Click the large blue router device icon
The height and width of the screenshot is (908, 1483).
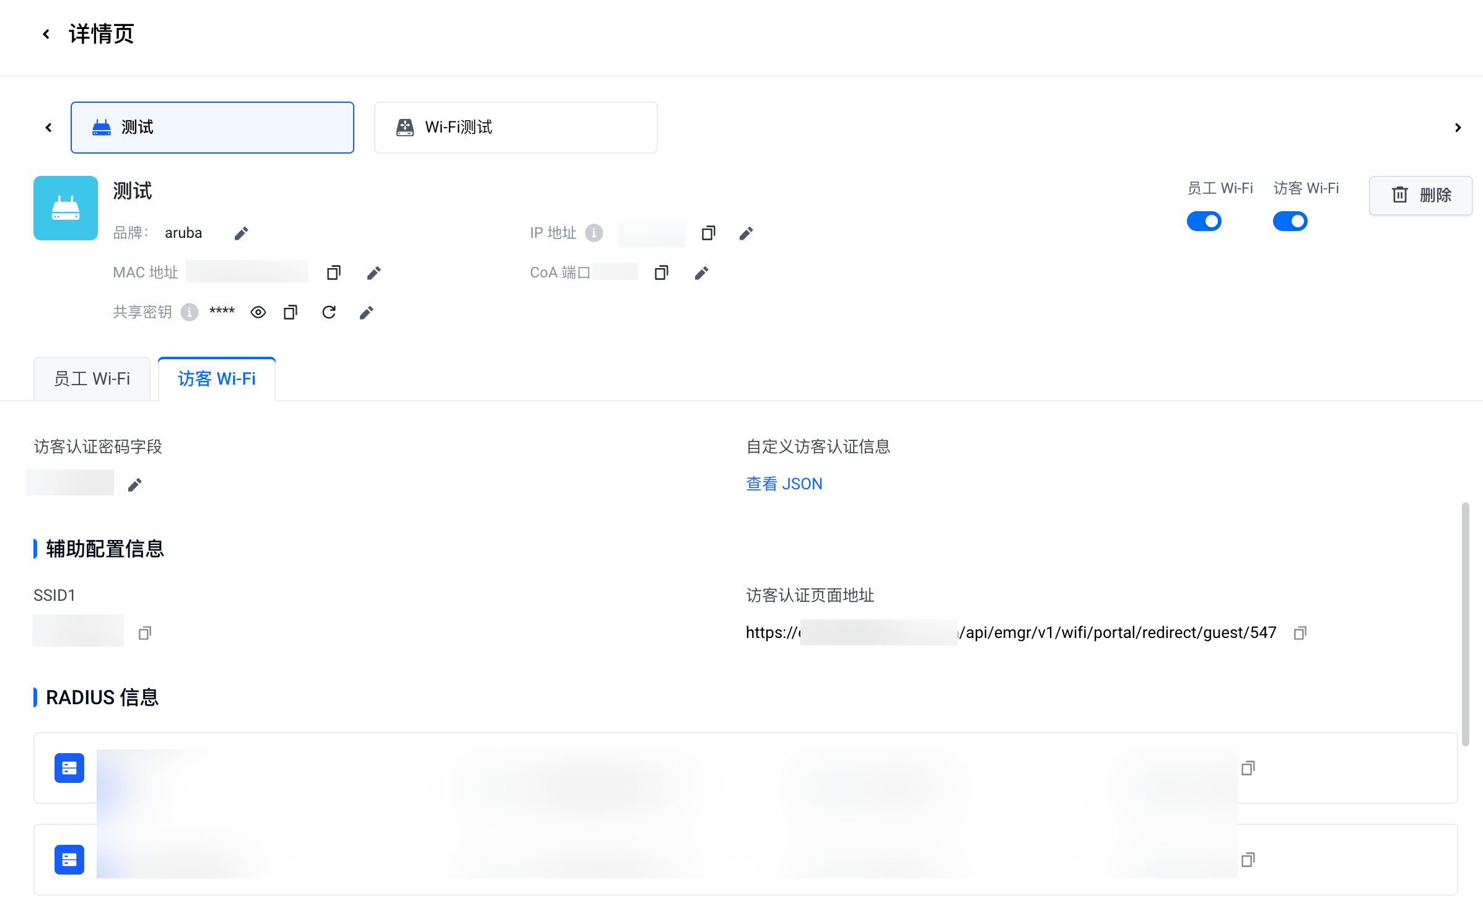point(66,208)
